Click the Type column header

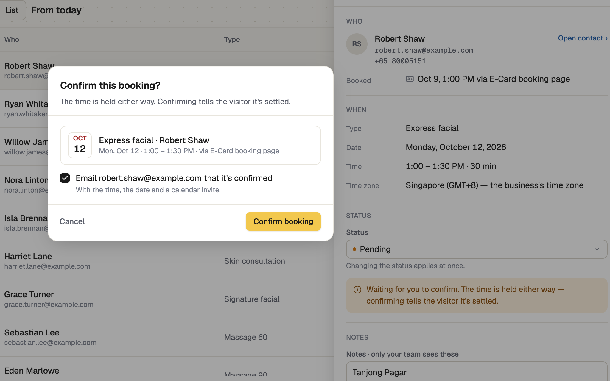click(232, 40)
